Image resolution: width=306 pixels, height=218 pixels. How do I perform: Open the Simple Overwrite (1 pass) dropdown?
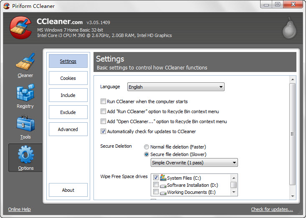(x=194, y=163)
